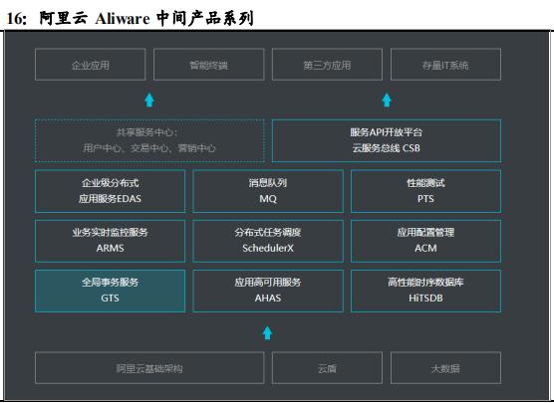
Task: Open 性能测试 PTS tile
Action: click(425, 191)
